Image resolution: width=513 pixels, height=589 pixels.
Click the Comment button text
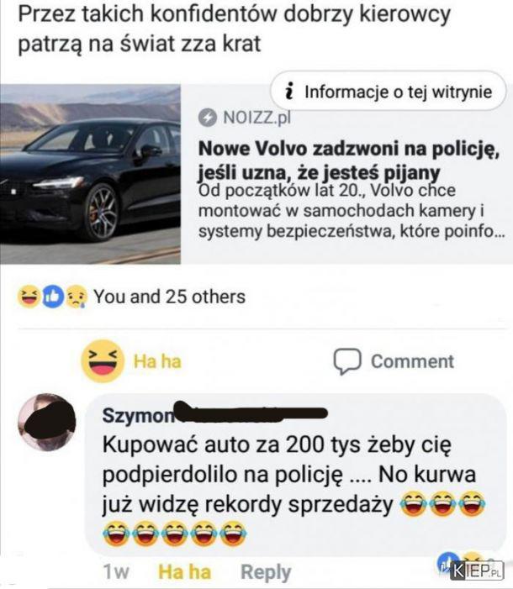pos(413,361)
